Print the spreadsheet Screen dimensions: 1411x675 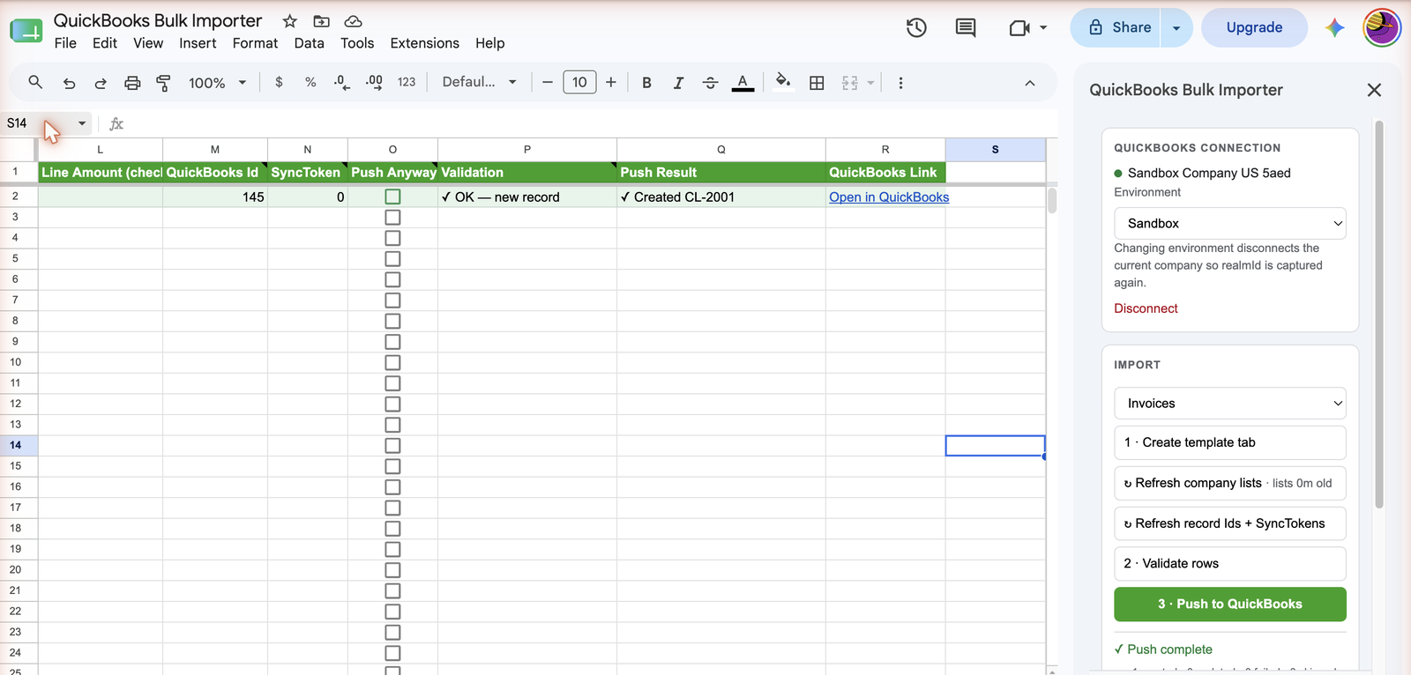pos(132,83)
